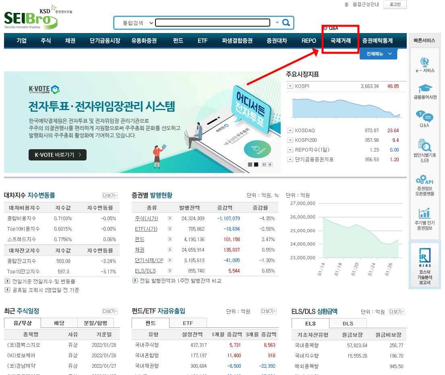Click the 홈 link at top
Viewport: 445px width, 375px height.
pos(346,4)
